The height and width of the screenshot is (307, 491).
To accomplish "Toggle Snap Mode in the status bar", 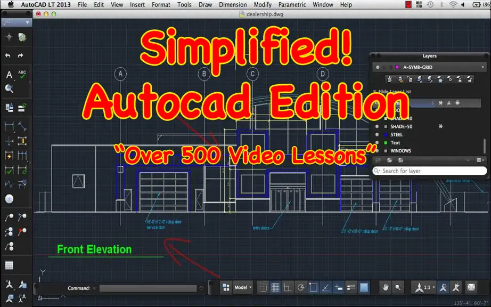I will pyautogui.click(x=263, y=287).
